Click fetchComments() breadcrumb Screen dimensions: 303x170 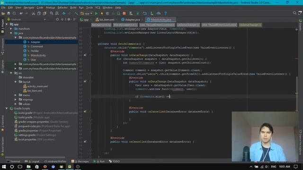pyautogui.click(x=125, y=25)
